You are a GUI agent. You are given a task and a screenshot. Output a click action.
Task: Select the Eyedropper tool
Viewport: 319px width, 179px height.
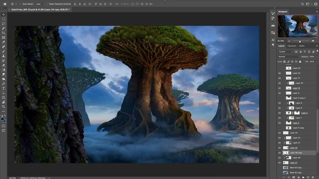pos(3,42)
